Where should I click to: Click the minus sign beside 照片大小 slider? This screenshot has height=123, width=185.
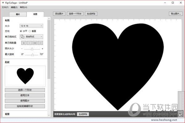pyautogui.click(x=22, y=49)
